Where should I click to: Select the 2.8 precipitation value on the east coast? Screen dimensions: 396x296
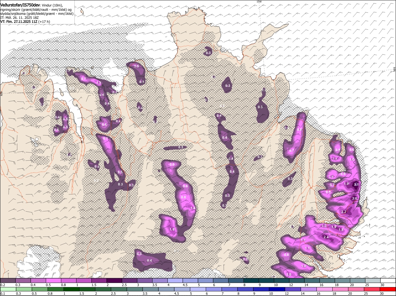click(x=355, y=198)
